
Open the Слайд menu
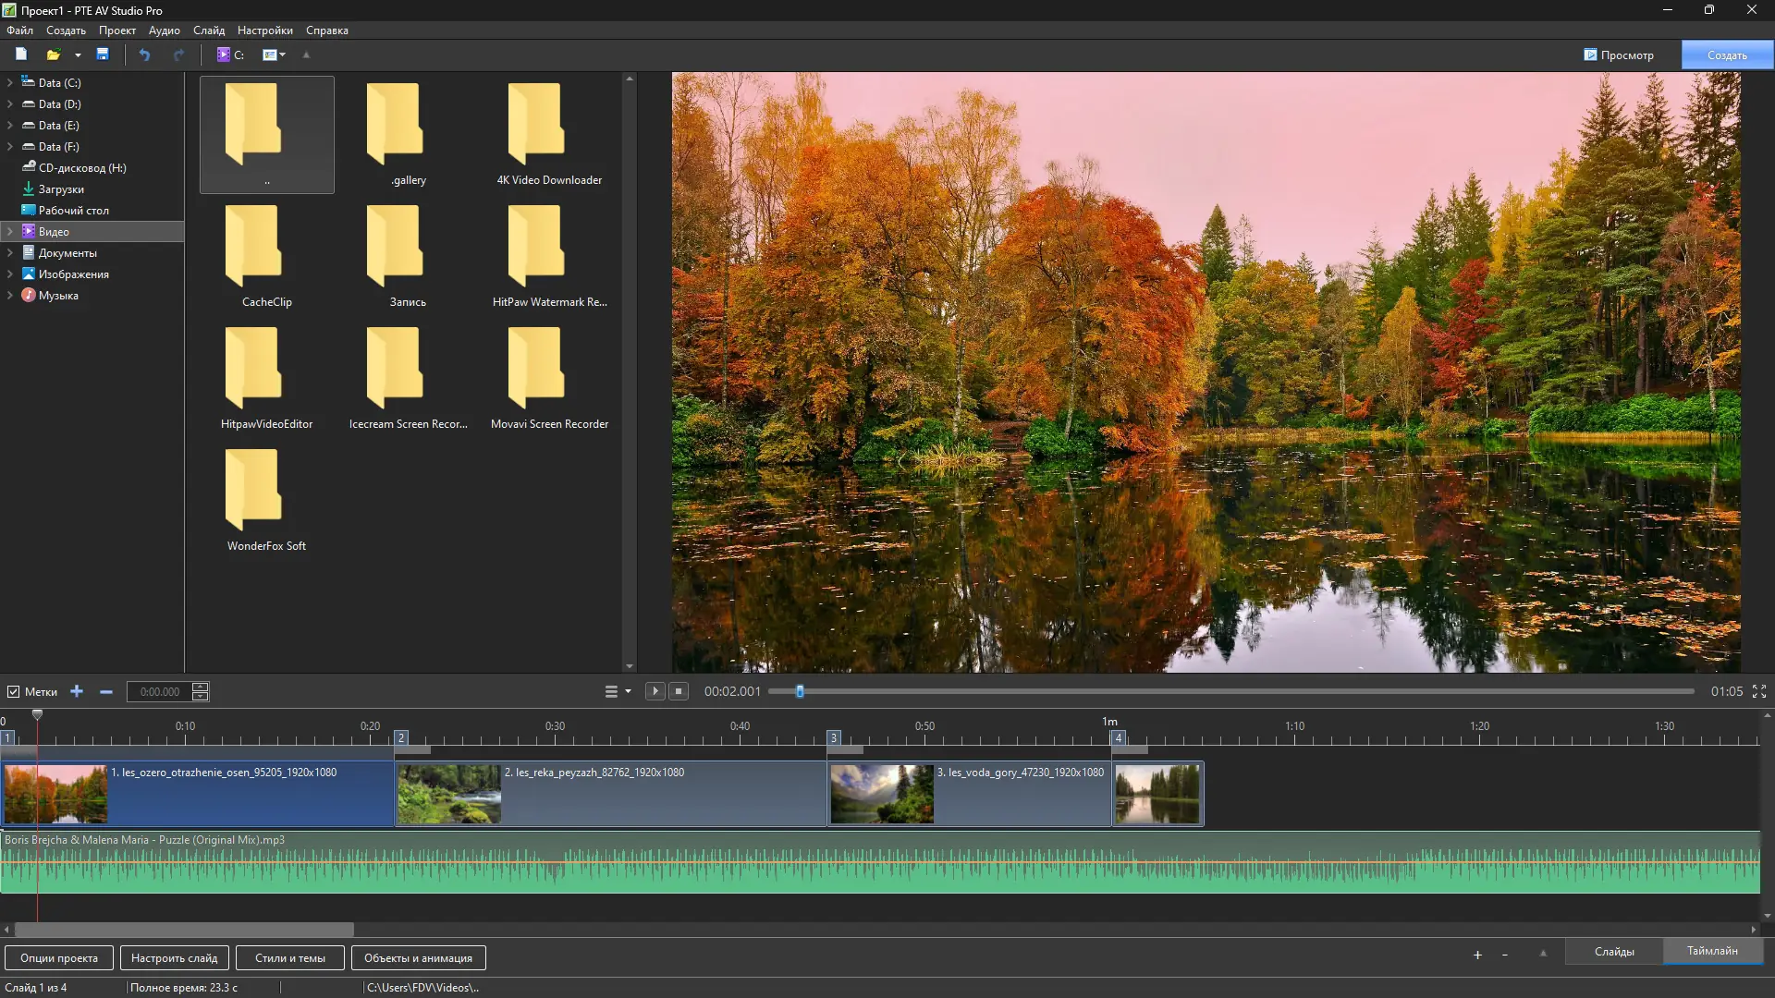tap(208, 30)
